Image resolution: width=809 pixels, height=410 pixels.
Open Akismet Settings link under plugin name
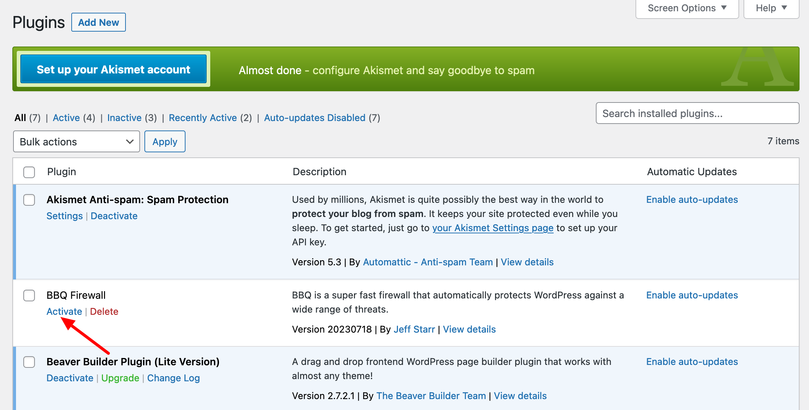click(65, 216)
